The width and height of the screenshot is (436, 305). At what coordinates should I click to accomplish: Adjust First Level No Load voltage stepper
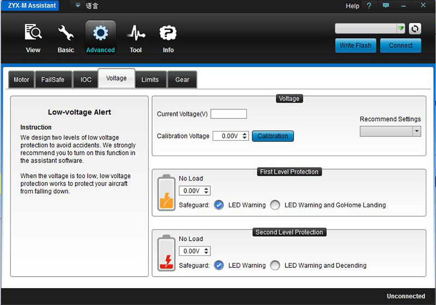pos(206,190)
